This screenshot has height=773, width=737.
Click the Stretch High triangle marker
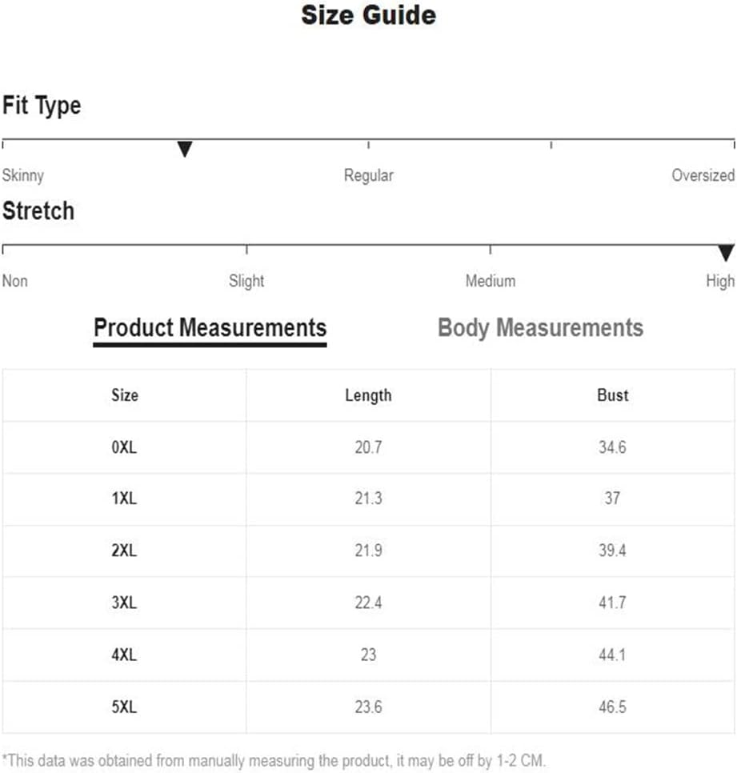726,253
